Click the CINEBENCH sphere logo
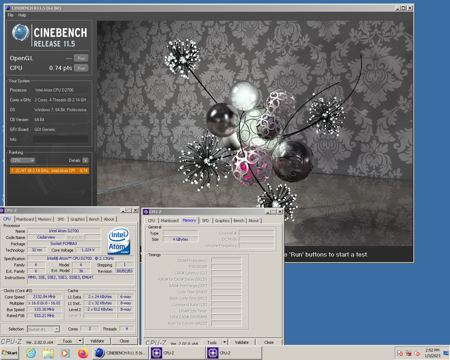The image size is (450, 360). pos(21,33)
